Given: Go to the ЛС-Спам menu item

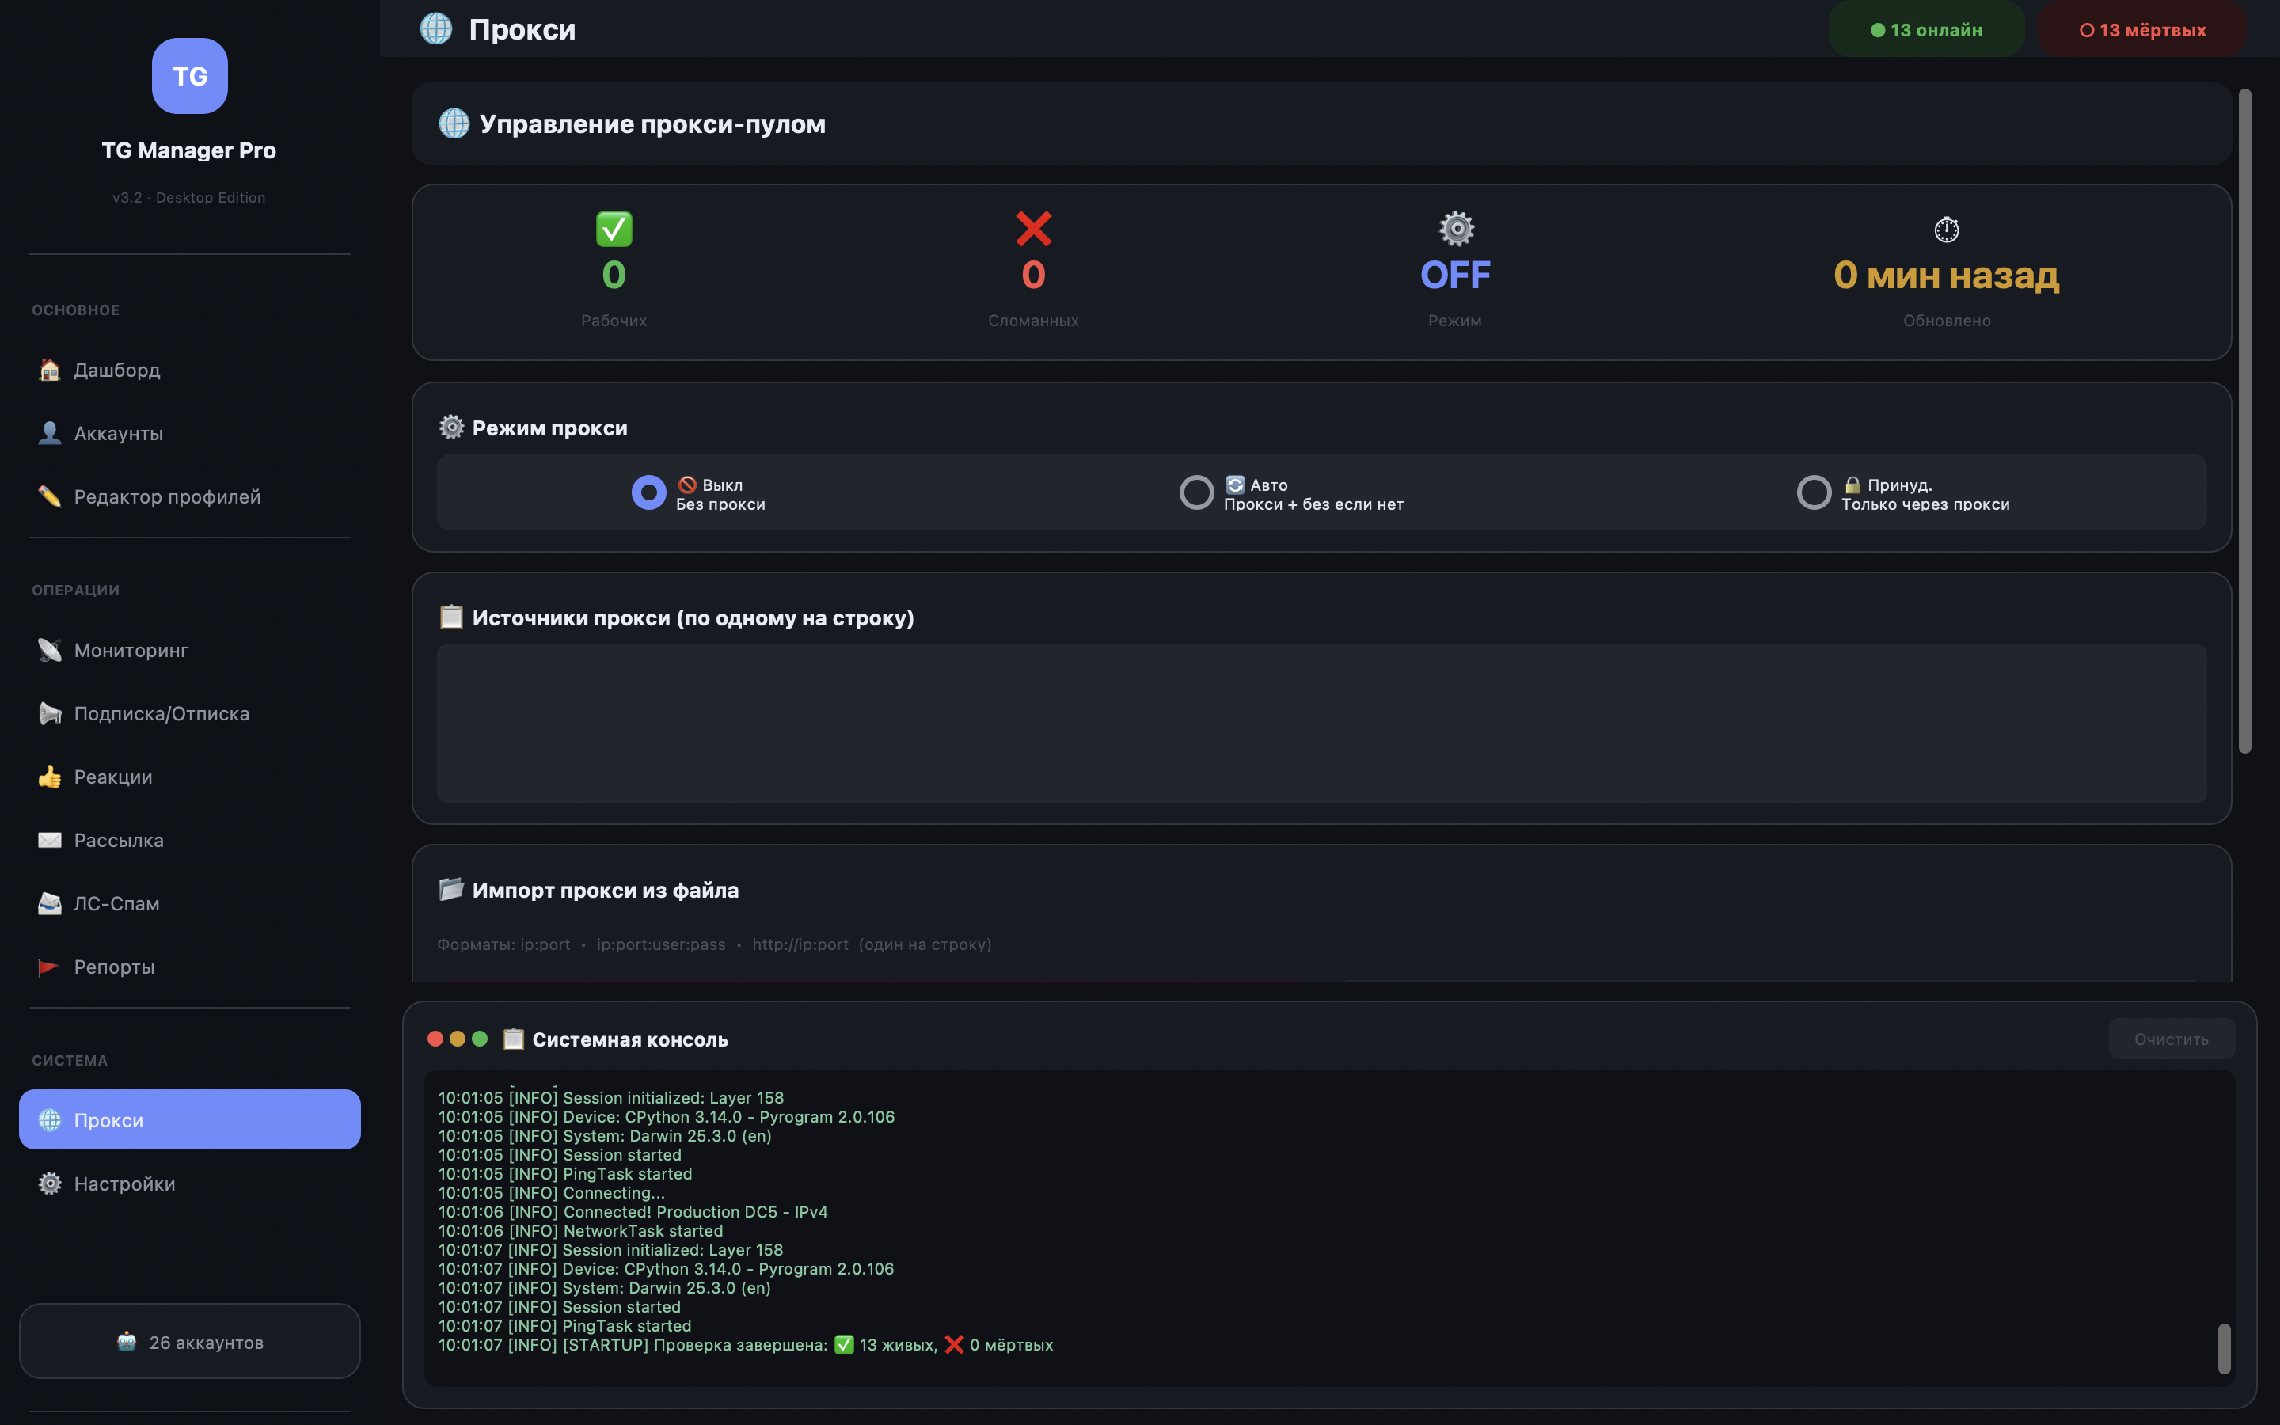Looking at the screenshot, I should click(116, 902).
